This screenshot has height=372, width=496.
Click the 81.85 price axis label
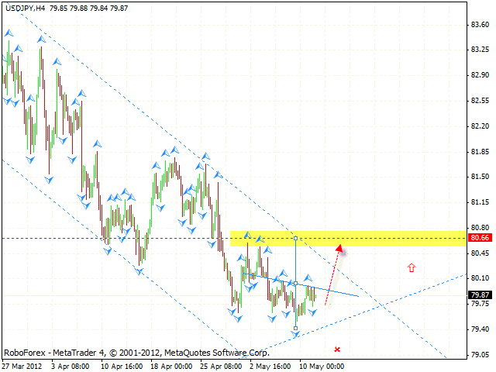coord(480,152)
